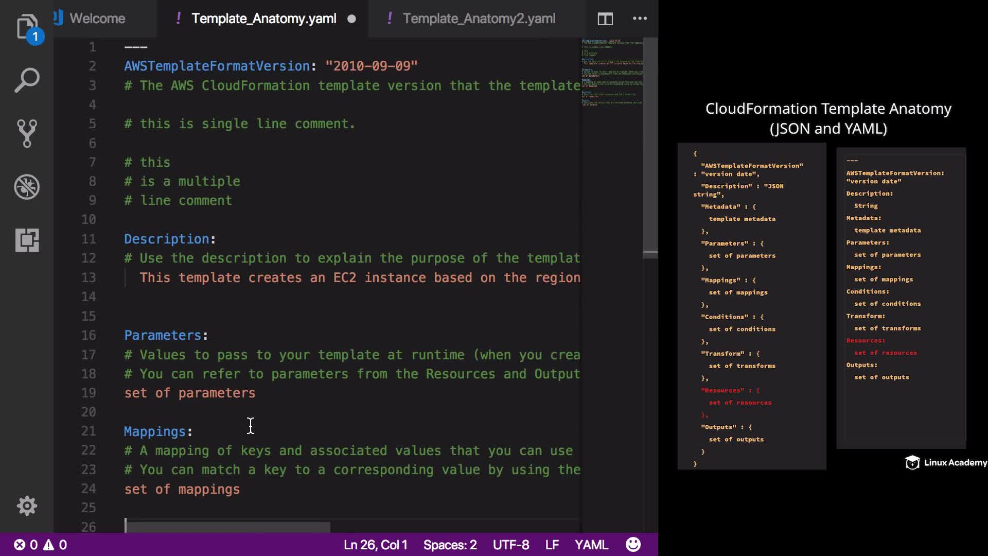Open the Manage gear icon
The width and height of the screenshot is (988, 556).
pyautogui.click(x=27, y=506)
